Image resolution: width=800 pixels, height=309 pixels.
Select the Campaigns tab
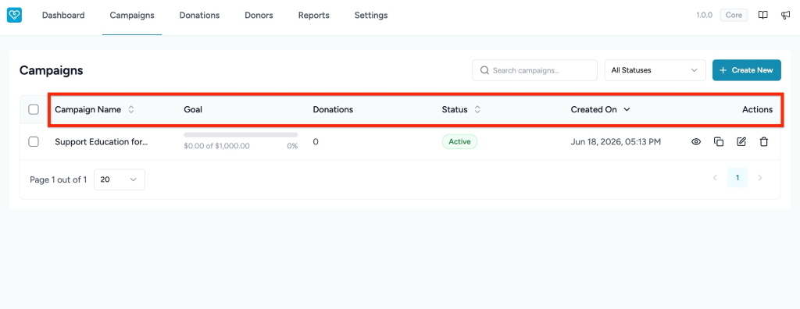coord(132,16)
